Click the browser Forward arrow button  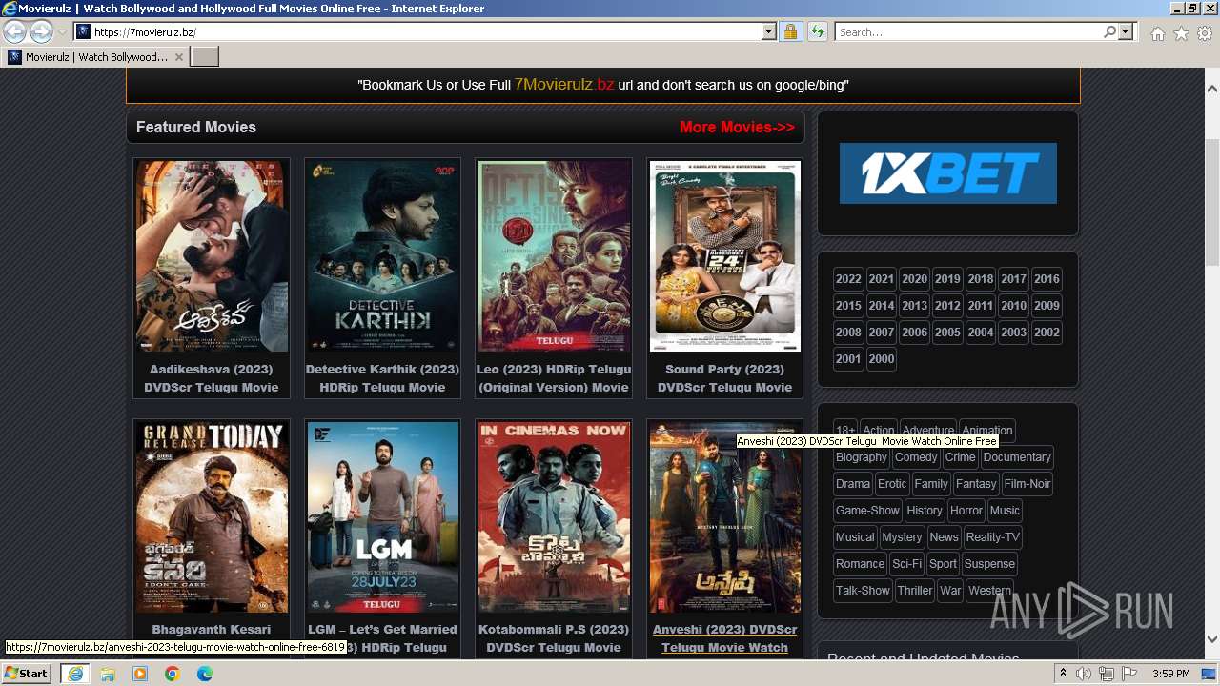41,32
